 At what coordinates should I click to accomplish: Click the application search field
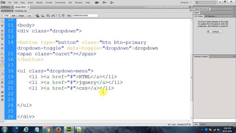[206, 3]
